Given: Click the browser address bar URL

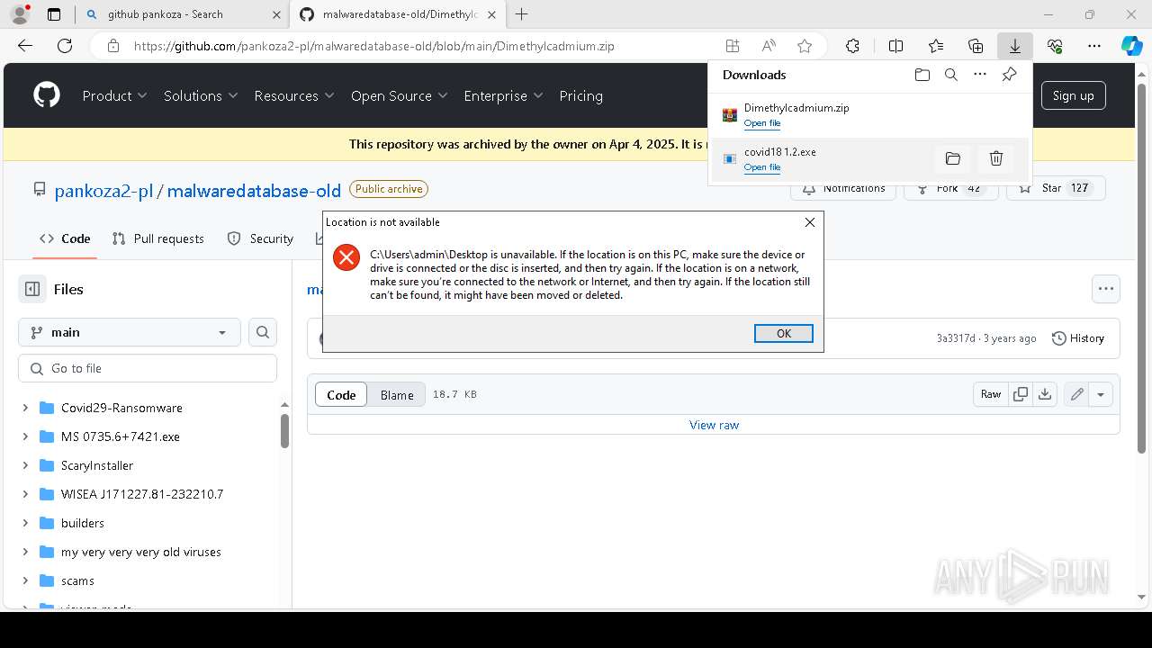Looking at the screenshot, I should [374, 46].
